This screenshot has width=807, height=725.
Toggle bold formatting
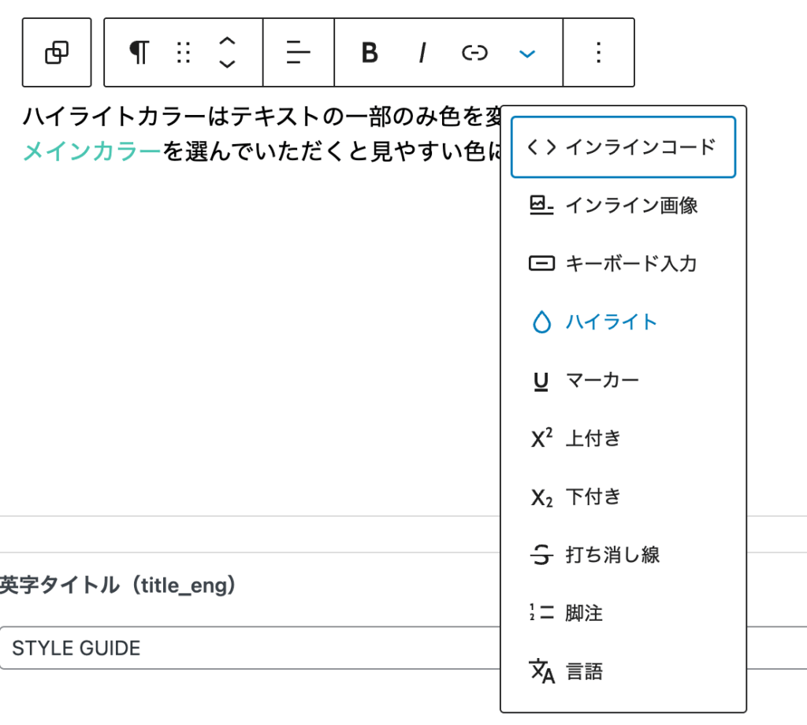[x=370, y=53]
